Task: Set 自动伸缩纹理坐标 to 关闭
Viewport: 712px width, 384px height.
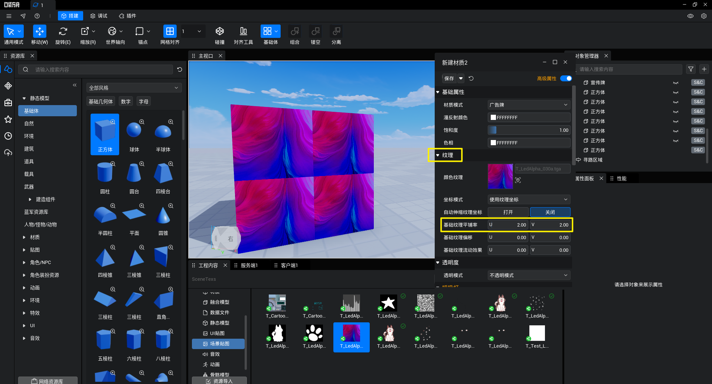Action: (550, 212)
